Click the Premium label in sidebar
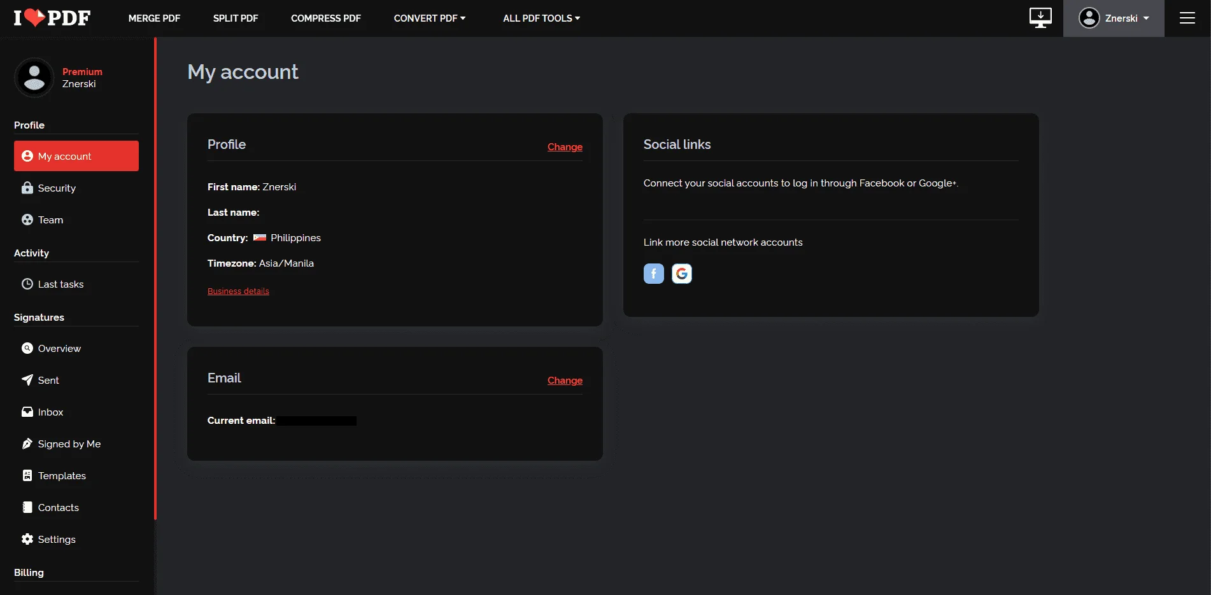This screenshot has height=595, width=1211. tap(82, 72)
